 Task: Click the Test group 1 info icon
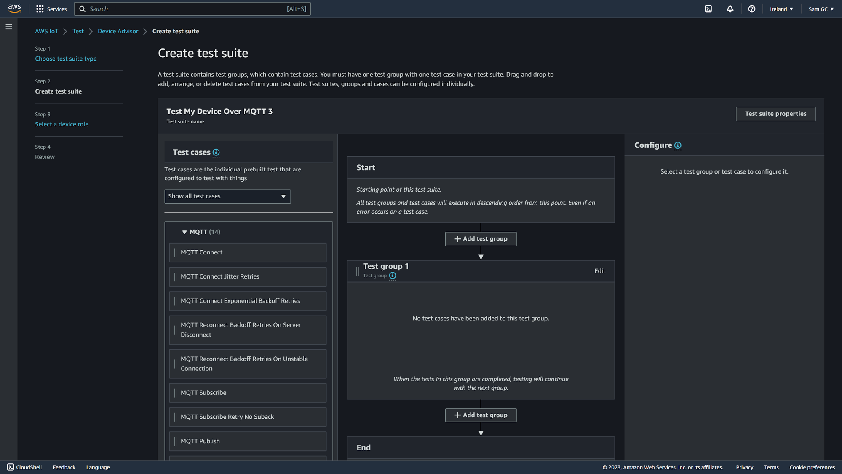(393, 276)
